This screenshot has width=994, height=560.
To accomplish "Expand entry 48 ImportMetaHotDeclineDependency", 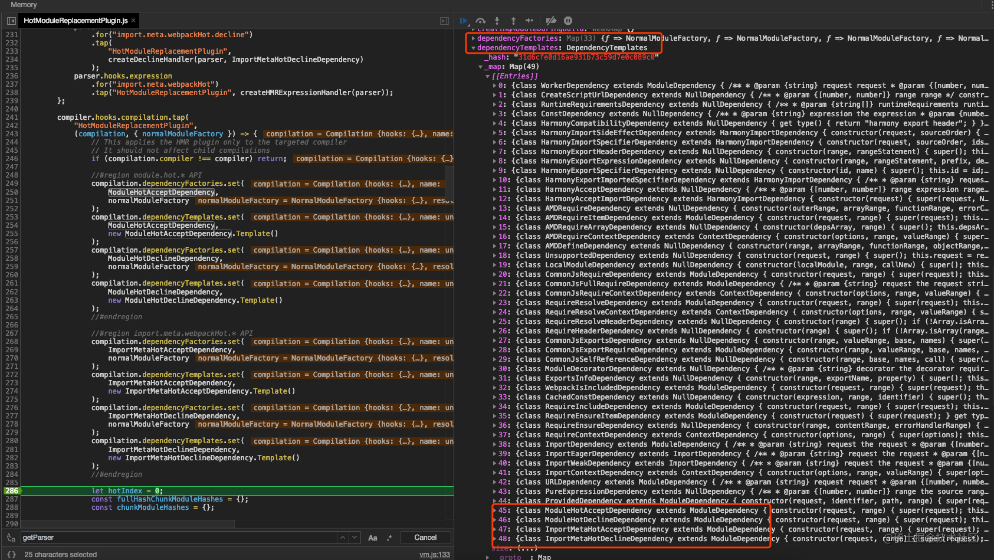I will pos(494,539).
